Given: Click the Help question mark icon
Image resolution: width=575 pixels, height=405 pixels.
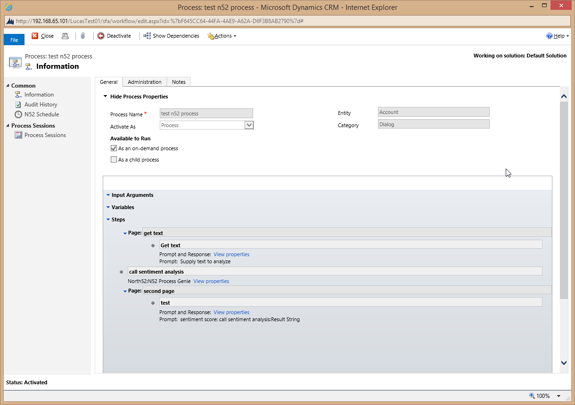Looking at the screenshot, I should click(549, 36).
